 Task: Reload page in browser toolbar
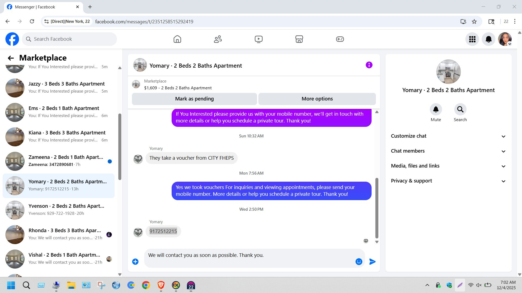pos(32,21)
